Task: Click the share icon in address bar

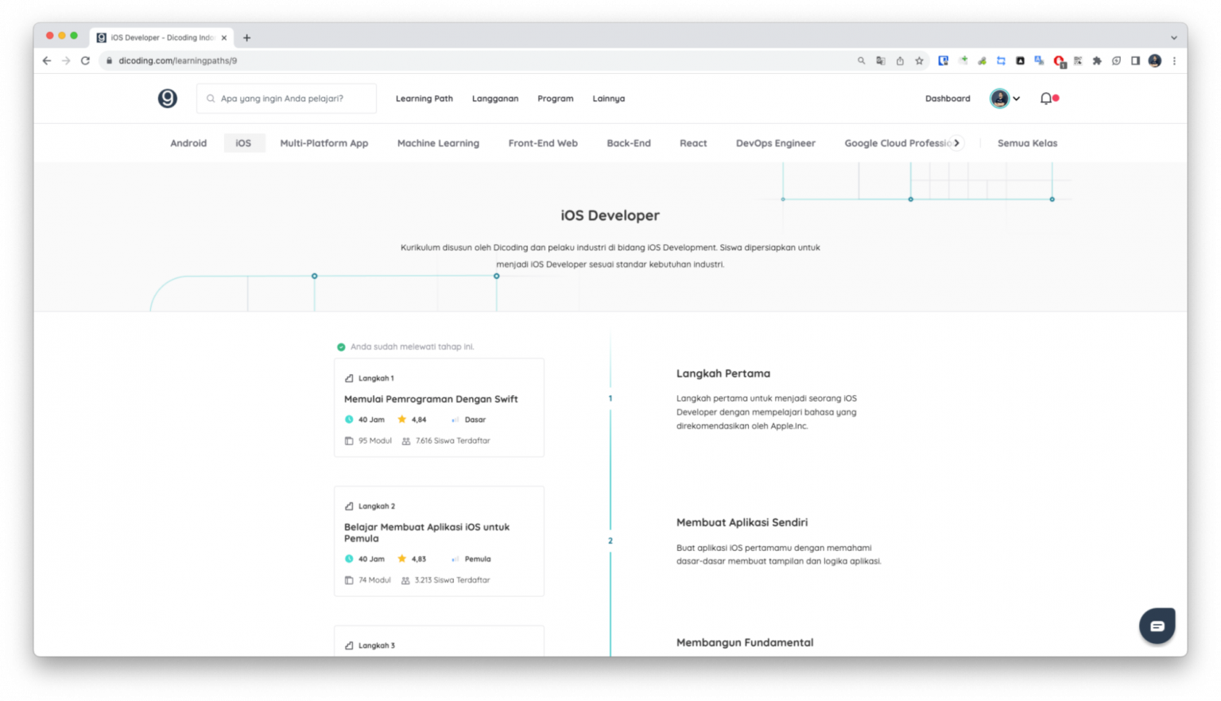Action: (900, 60)
